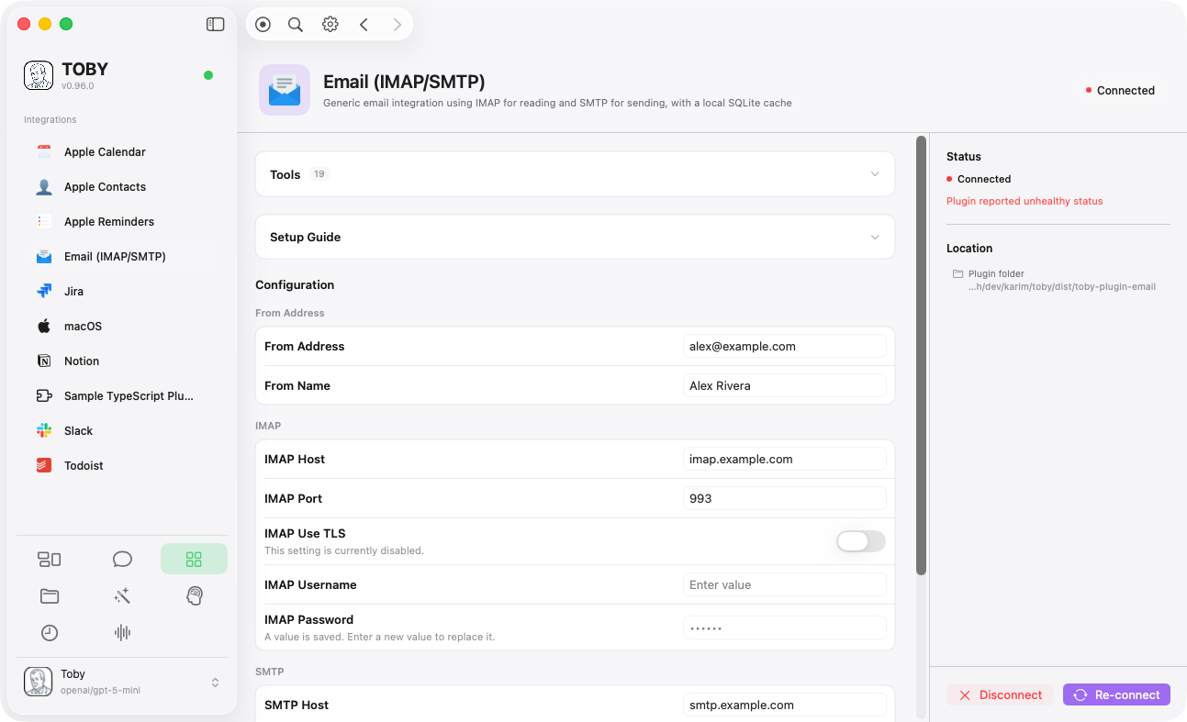Click the Jira icon in the sidebar
This screenshot has height=722, width=1187.
point(44,292)
